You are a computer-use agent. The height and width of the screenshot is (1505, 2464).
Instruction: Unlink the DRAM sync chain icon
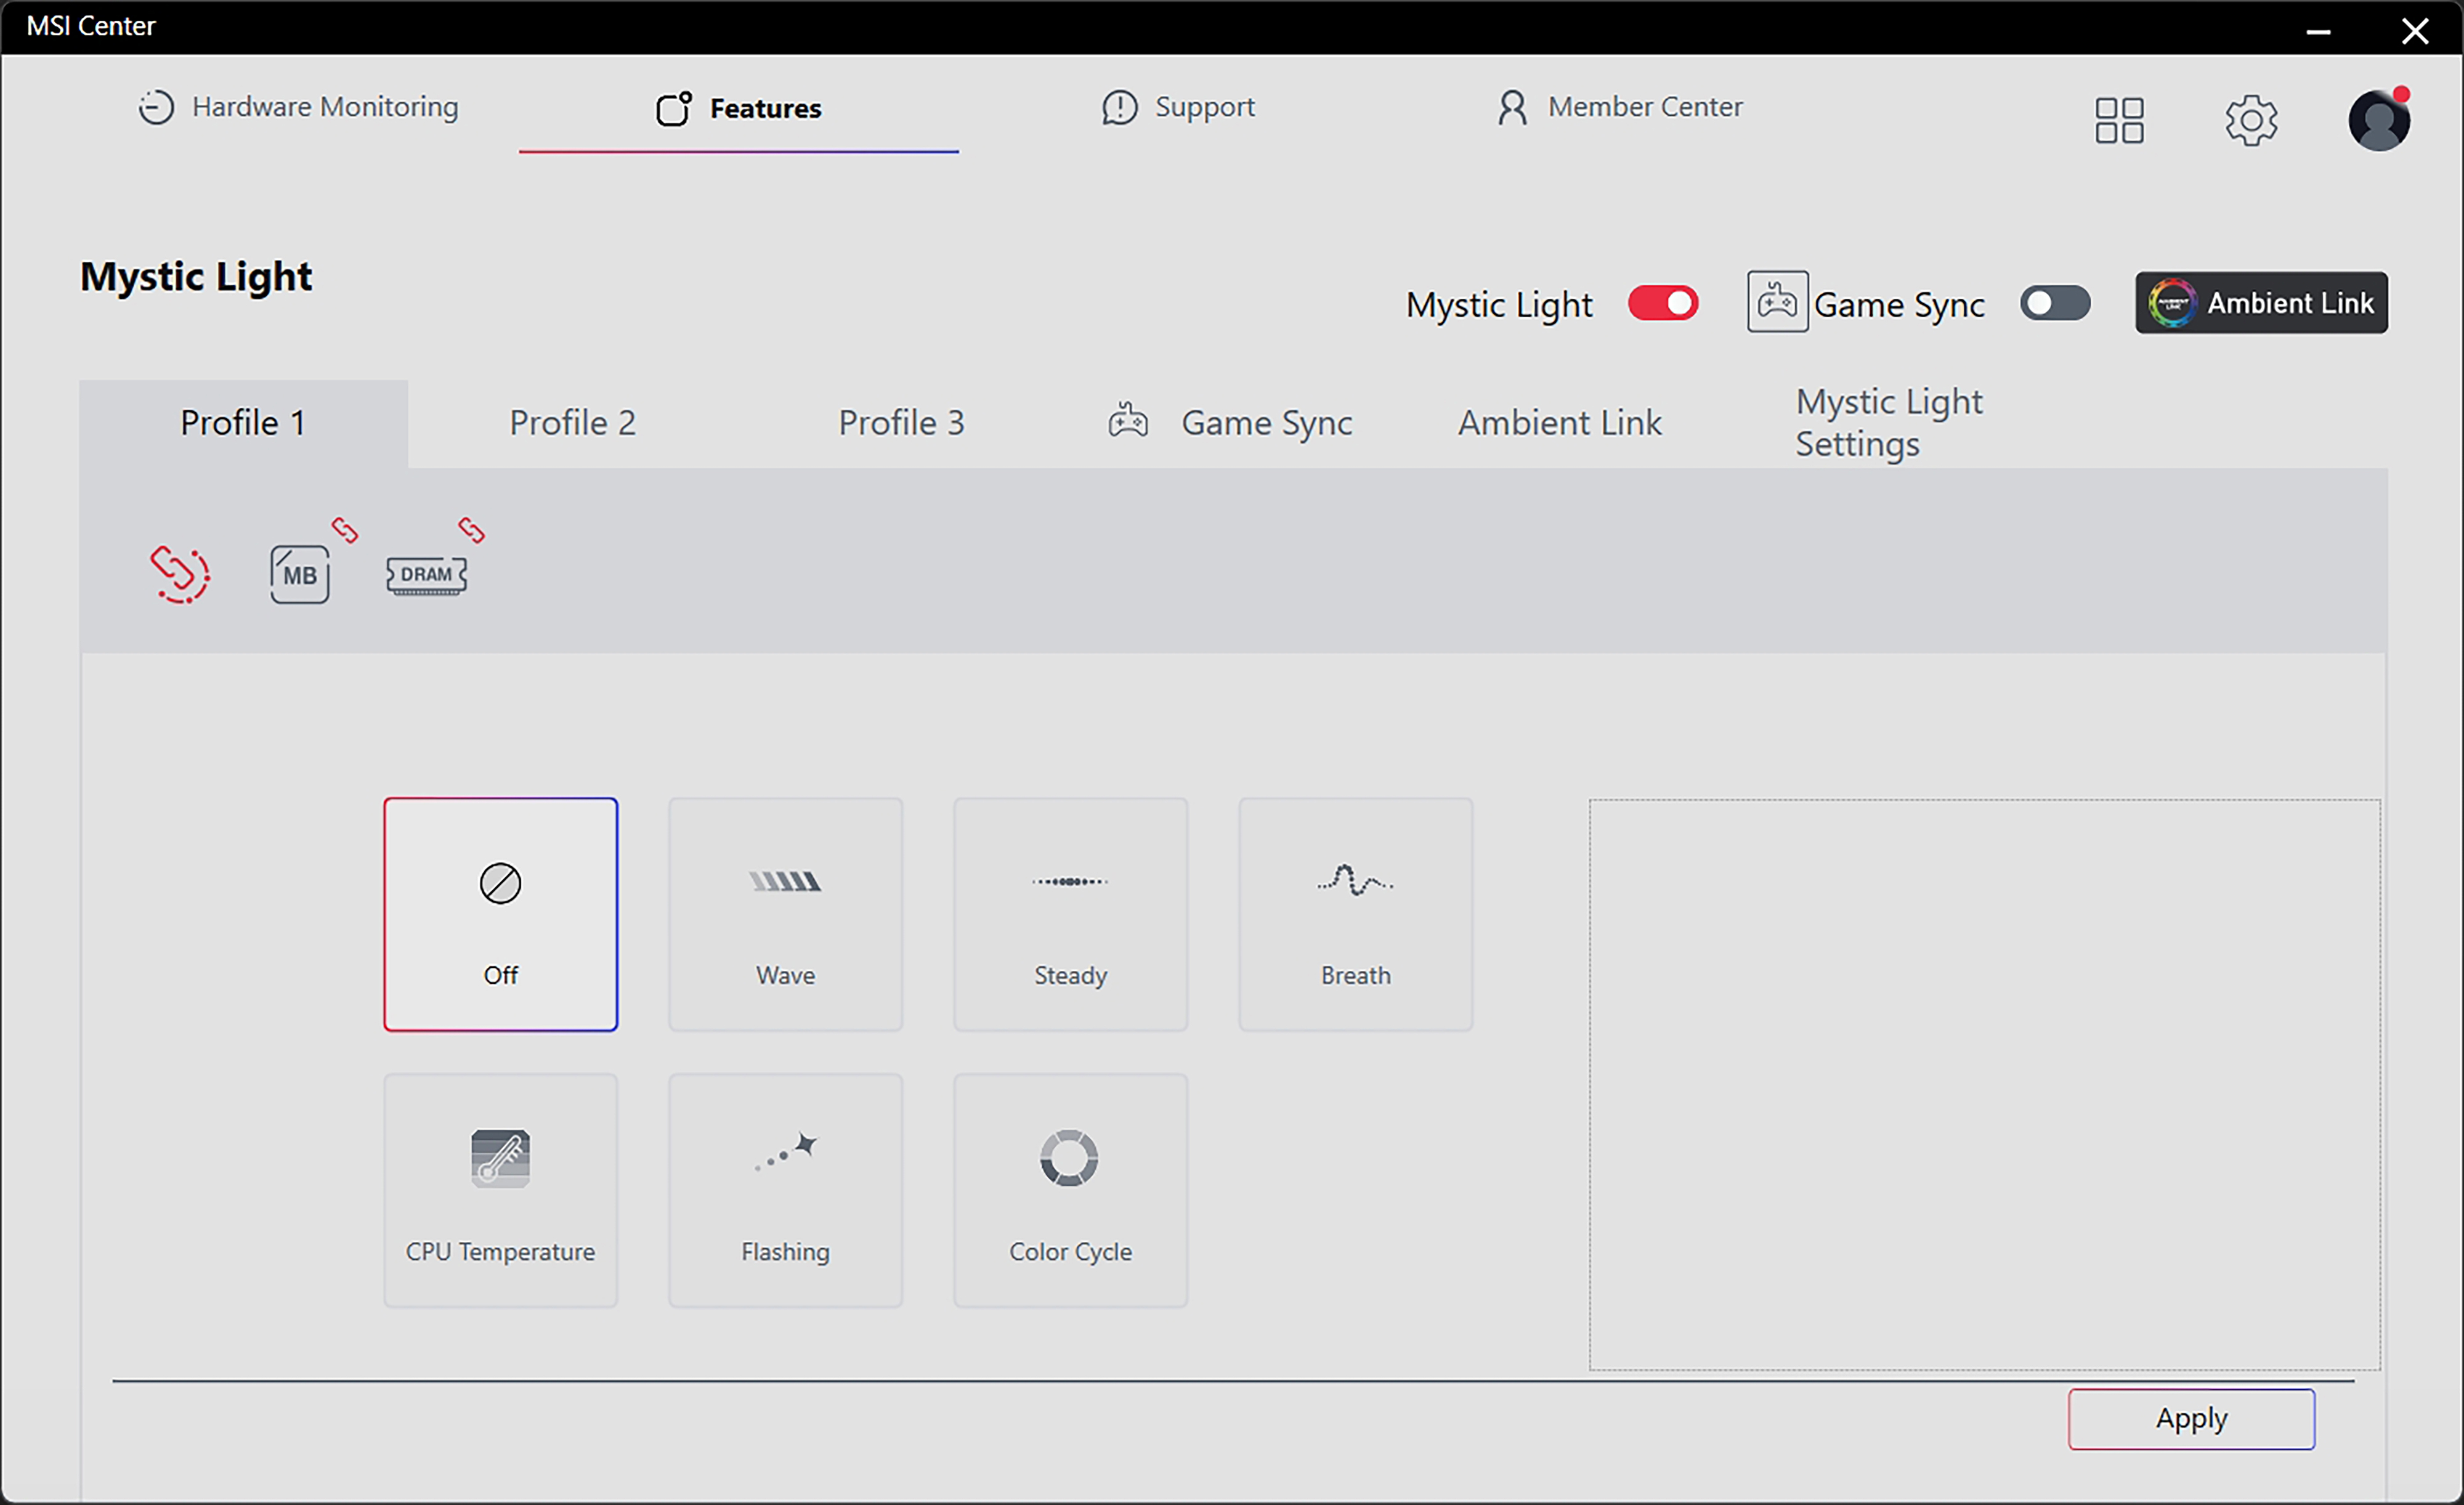471,530
